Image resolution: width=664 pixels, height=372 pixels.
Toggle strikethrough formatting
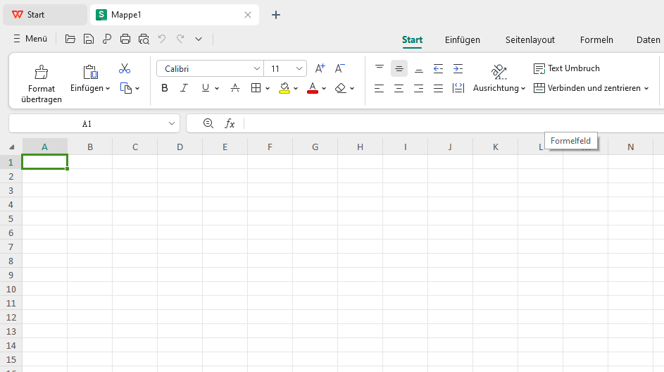[x=235, y=87]
